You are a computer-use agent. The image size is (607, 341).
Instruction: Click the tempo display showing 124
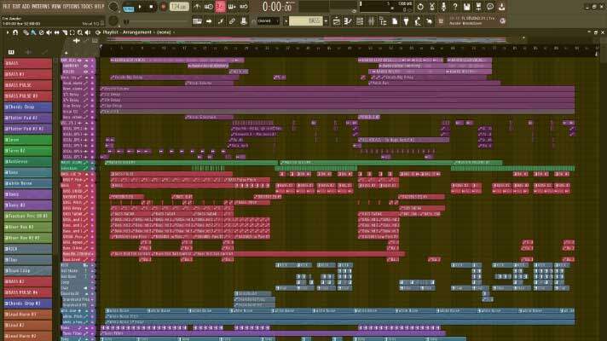point(177,6)
